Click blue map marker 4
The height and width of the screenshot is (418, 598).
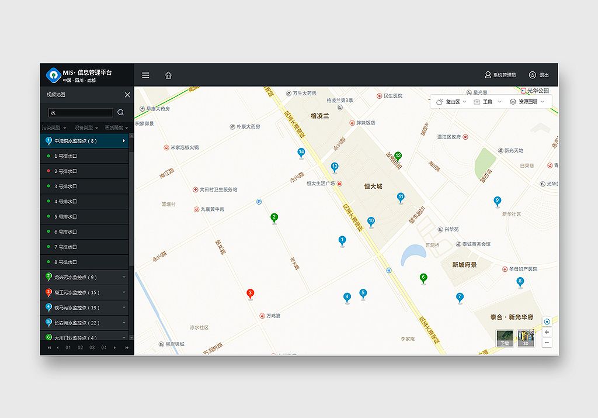347,298
